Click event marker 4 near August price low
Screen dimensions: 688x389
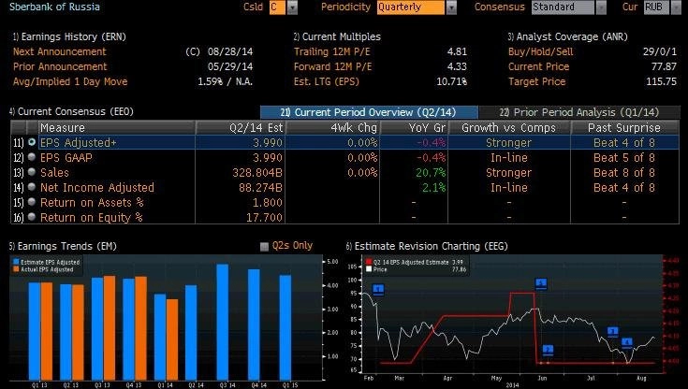coord(627,342)
